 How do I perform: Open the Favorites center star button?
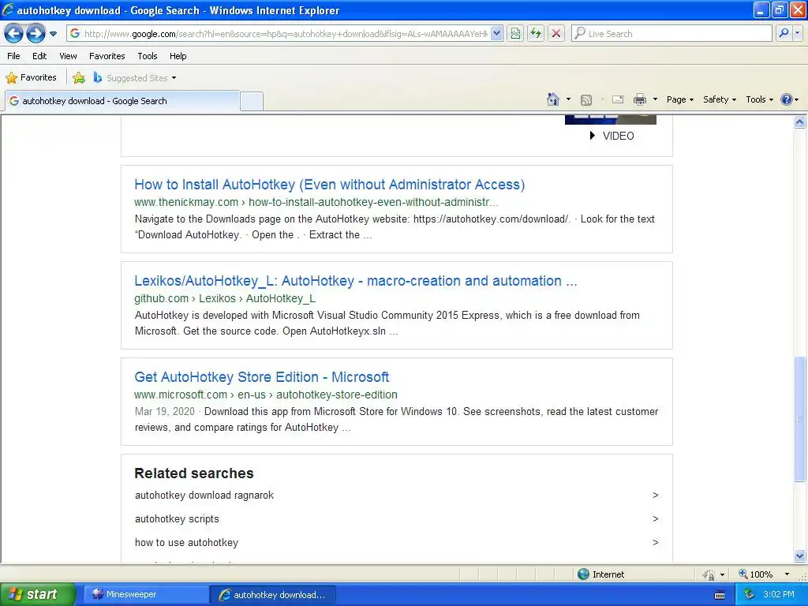point(31,78)
